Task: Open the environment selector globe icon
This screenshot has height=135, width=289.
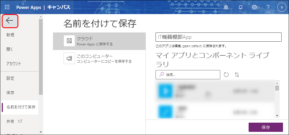Action: pos(226,7)
